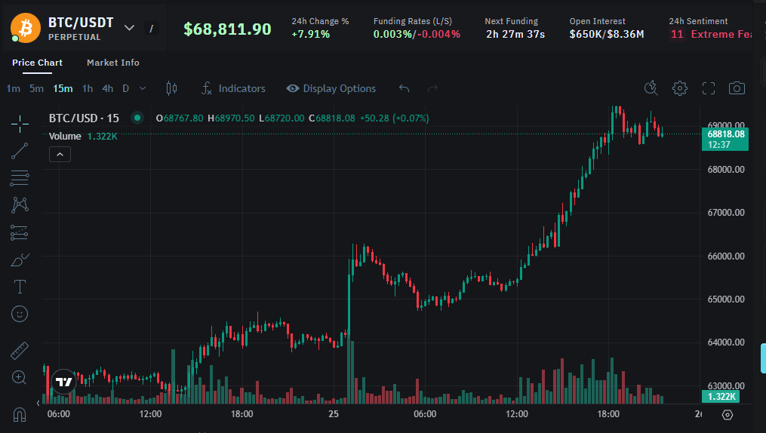Click the Volume indicator label
The width and height of the screenshot is (766, 433).
(x=65, y=137)
